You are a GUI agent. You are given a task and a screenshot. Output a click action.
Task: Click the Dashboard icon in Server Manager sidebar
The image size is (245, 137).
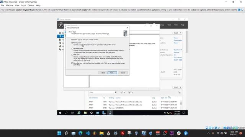point(60,33)
